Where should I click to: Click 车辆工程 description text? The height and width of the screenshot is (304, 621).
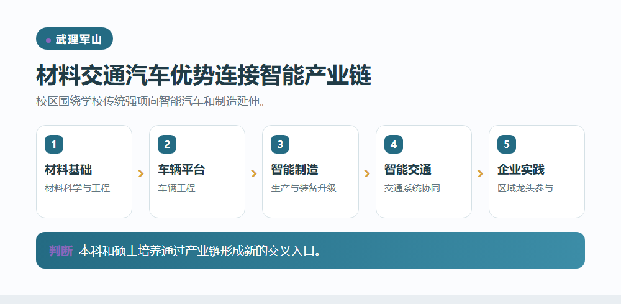176,188
